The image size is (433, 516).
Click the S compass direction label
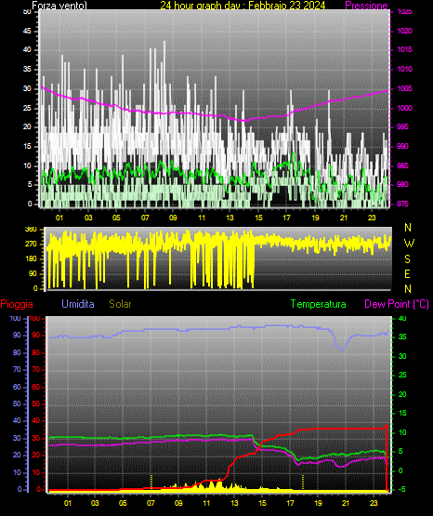[407, 259]
